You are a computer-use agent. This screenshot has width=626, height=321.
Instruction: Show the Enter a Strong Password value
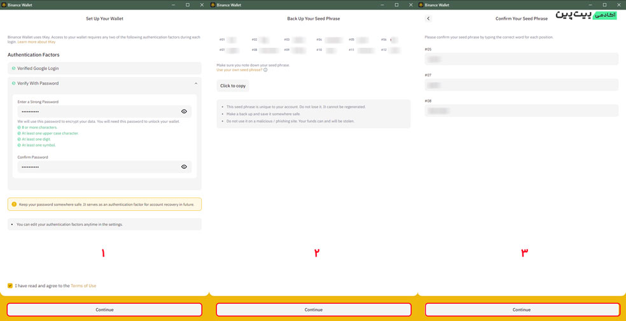[184, 111]
